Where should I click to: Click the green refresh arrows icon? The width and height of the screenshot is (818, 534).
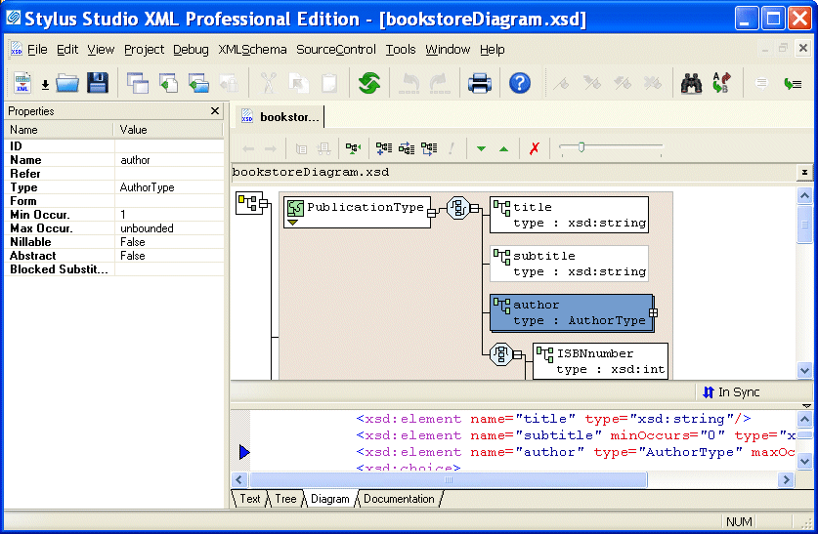coord(368,83)
